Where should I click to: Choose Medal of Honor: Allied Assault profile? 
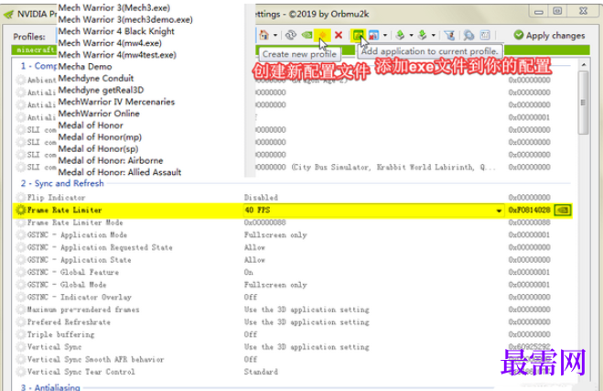pos(120,172)
